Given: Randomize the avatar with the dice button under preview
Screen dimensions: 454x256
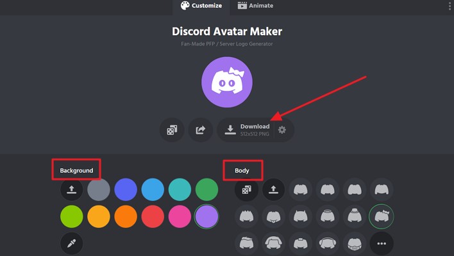Looking at the screenshot, I should tap(172, 130).
